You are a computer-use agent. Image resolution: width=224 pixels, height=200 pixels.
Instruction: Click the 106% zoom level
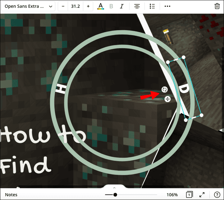point(171,195)
